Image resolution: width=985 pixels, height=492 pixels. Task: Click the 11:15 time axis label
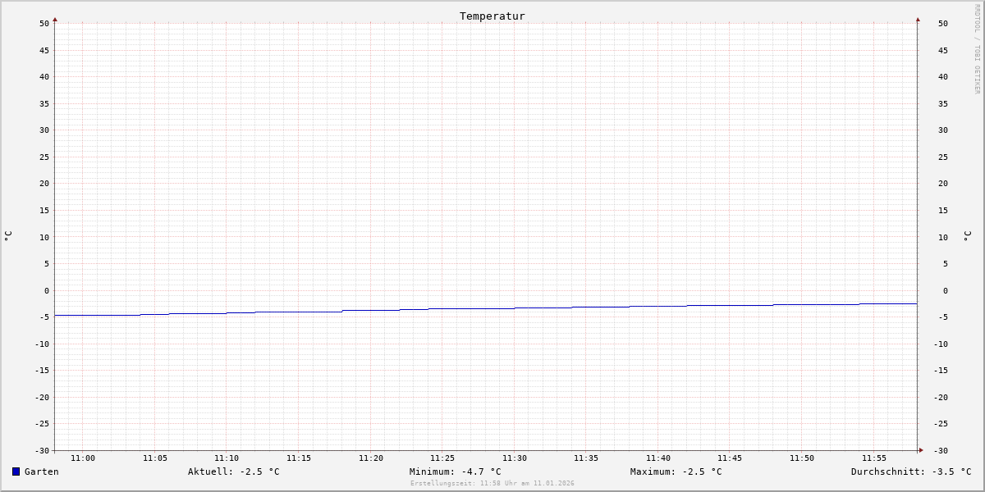click(x=299, y=458)
